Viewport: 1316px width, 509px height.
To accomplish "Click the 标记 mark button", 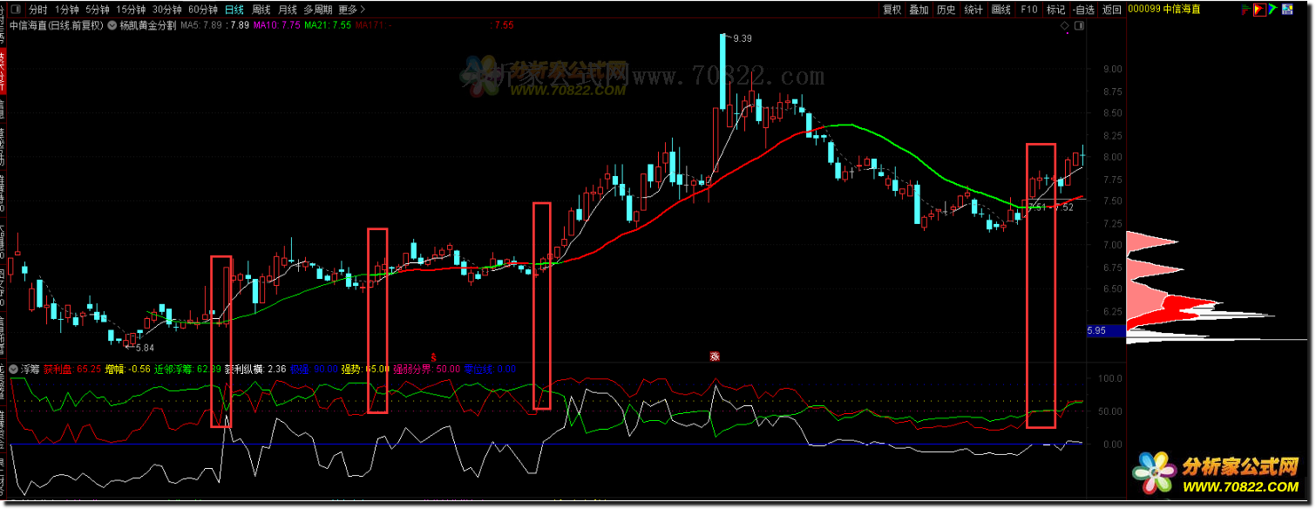I will pyautogui.click(x=1055, y=10).
